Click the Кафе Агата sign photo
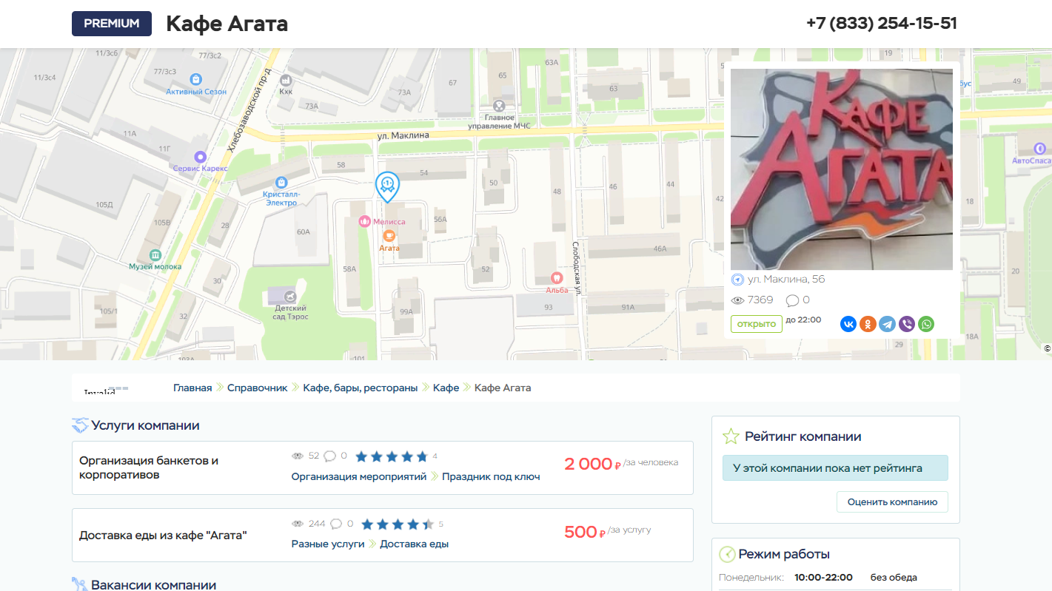 [x=841, y=169]
